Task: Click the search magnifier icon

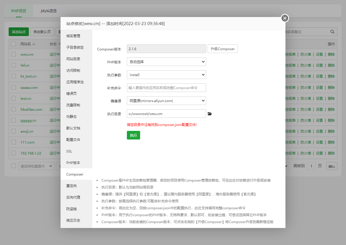Action: (x=332, y=32)
